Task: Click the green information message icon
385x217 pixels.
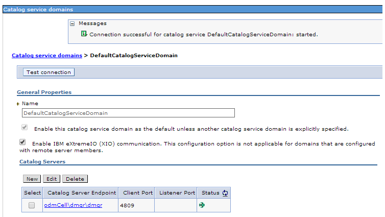Action: tap(84, 34)
